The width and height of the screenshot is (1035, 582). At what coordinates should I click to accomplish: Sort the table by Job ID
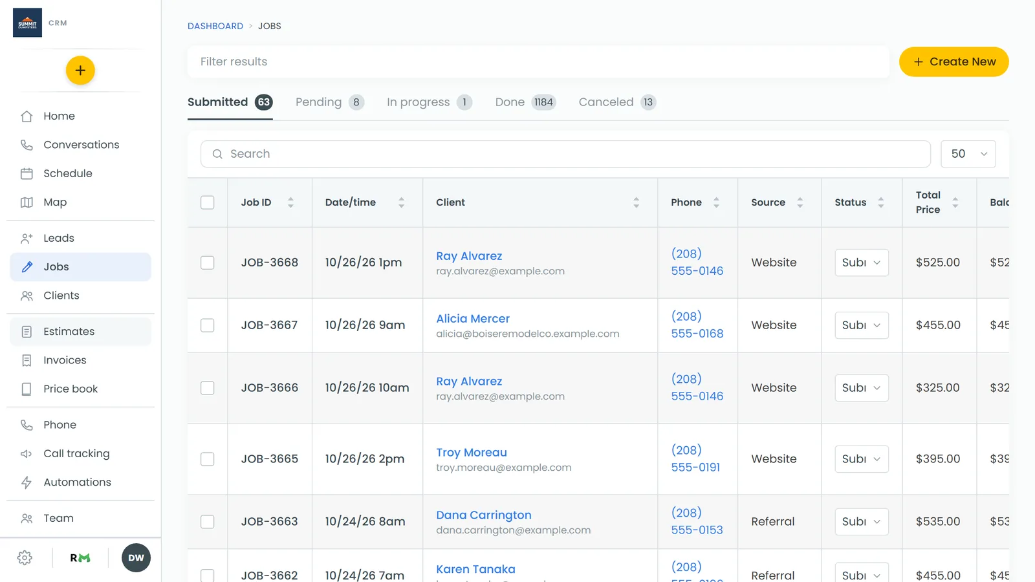(x=290, y=202)
